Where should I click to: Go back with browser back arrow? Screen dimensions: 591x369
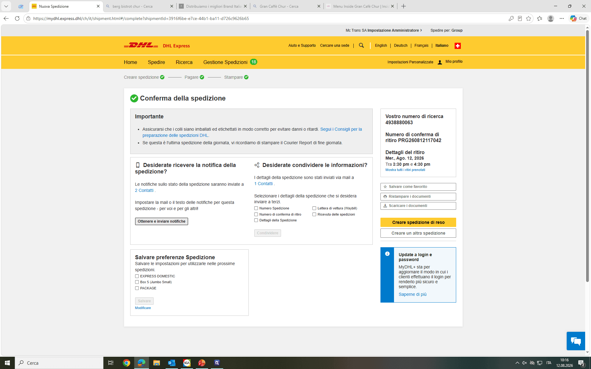(6, 18)
